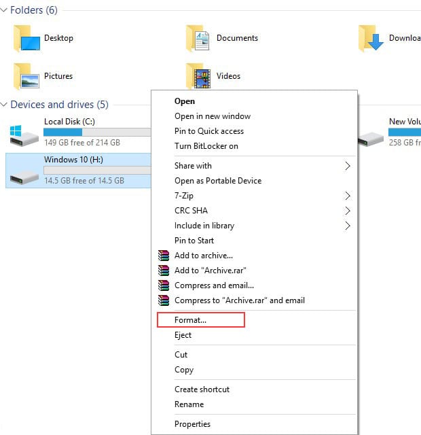
Task: Click WinRAR icon beside Add to archive
Action: coord(163,256)
